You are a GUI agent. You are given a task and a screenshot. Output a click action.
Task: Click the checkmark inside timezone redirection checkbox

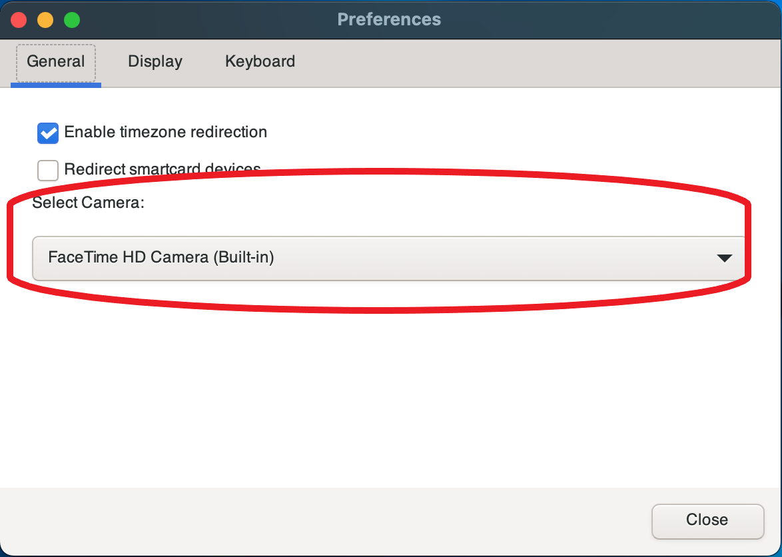47,133
